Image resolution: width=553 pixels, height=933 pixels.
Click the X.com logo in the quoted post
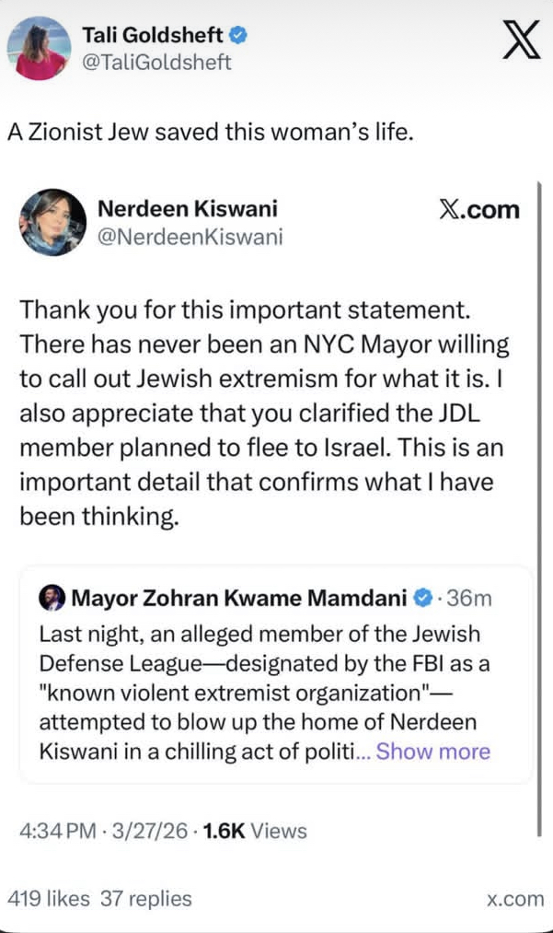click(479, 209)
